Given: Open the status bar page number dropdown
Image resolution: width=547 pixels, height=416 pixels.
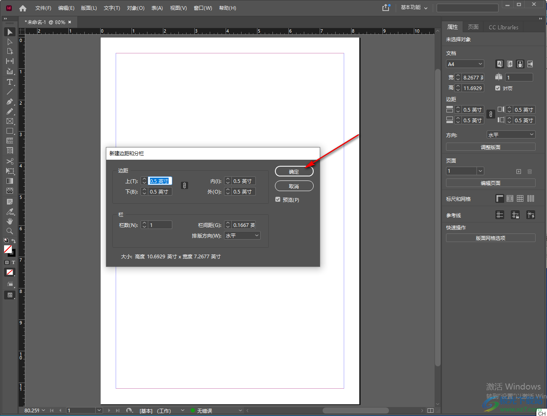Looking at the screenshot, I should click(99, 410).
